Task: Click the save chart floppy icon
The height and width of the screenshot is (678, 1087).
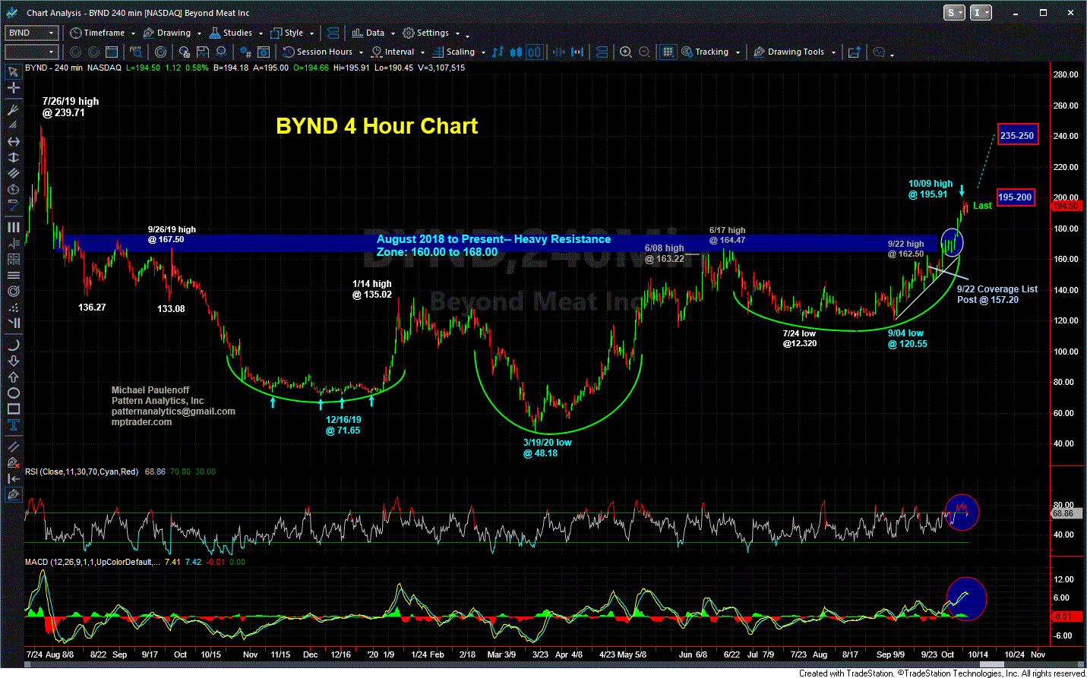Action: (x=202, y=52)
